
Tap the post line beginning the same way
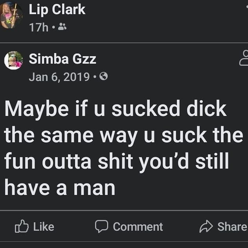[124, 136]
